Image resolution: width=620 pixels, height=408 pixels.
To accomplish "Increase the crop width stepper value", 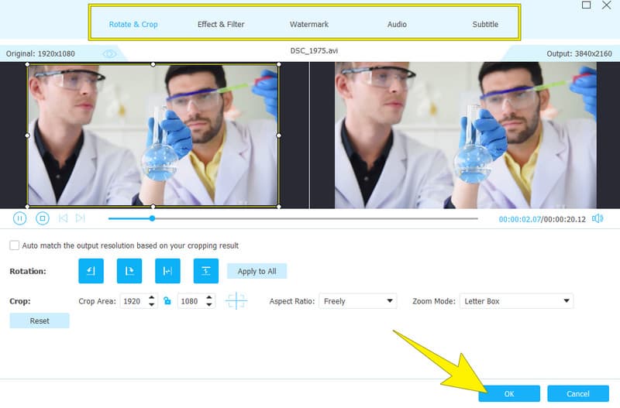I will [x=153, y=297].
